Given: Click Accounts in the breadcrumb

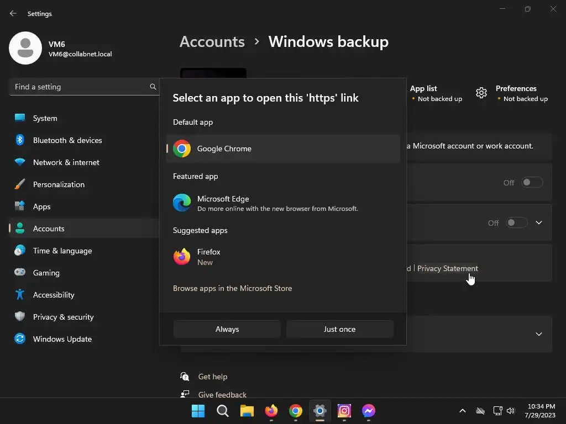Looking at the screenshot, I should [212, 42].
